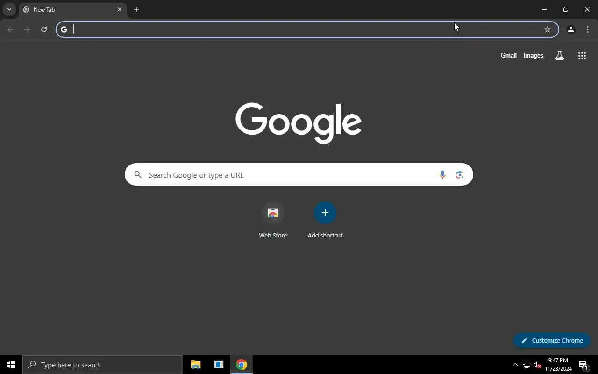Show hidden system tray icons
Viewport: 598px width, 374px height.
[515, 365]
